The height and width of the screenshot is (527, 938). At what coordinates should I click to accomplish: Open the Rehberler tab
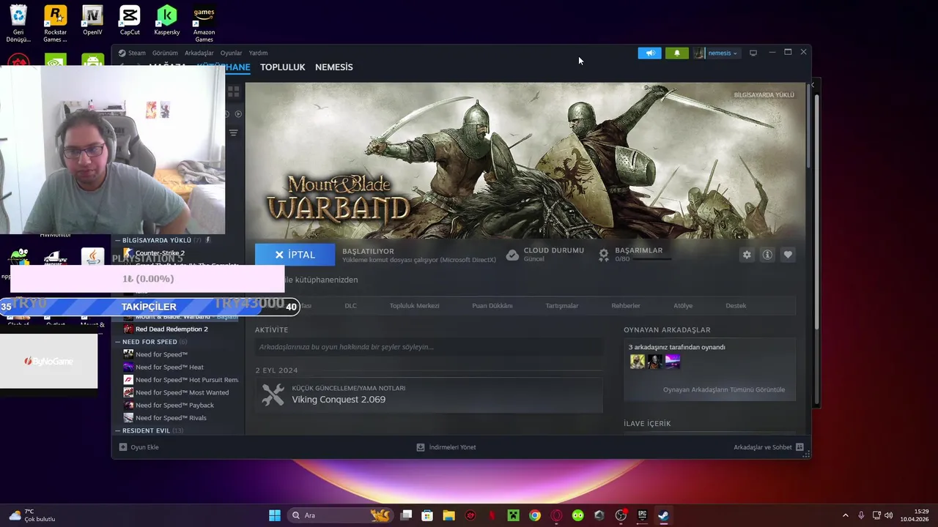click(626, 306)
